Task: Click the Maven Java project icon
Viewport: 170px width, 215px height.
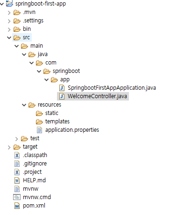Action: (x=9, y=3)
